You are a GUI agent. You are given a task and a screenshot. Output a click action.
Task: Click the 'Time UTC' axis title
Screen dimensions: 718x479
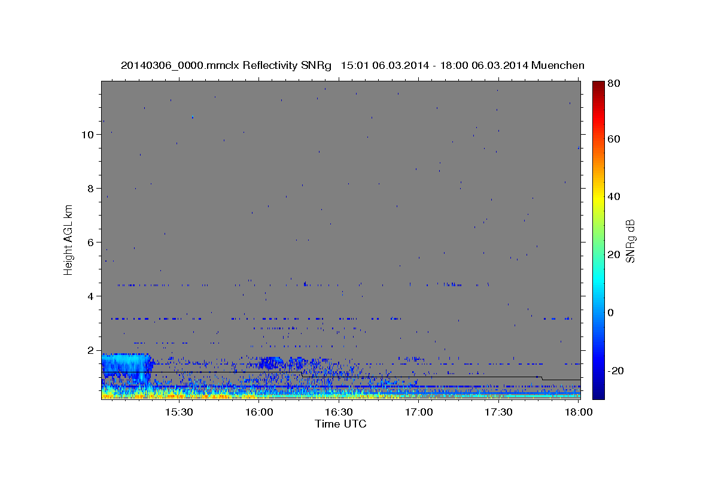pos(340,424)
